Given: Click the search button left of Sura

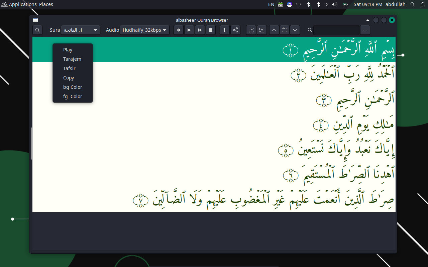Looking at the screenshot, I should pyautogui.click(x=37, y=30).
